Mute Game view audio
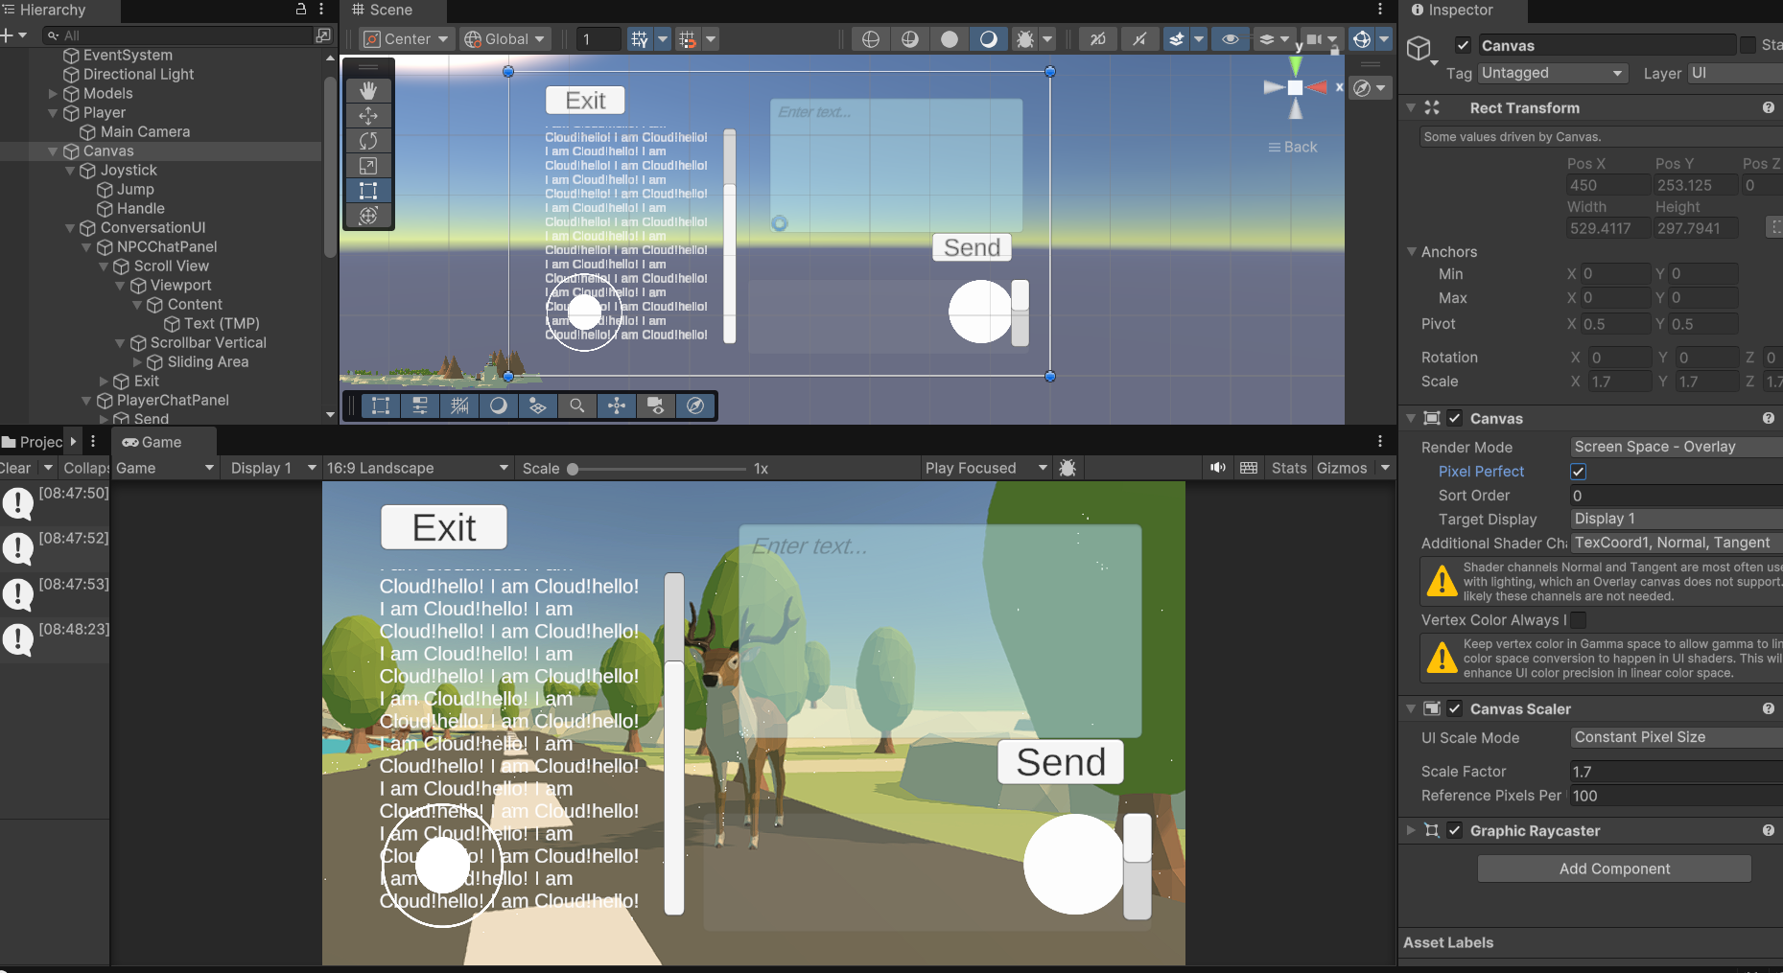Image resolution: width=1783 pixels, height=973 pixels. (x=1218, y=468)
